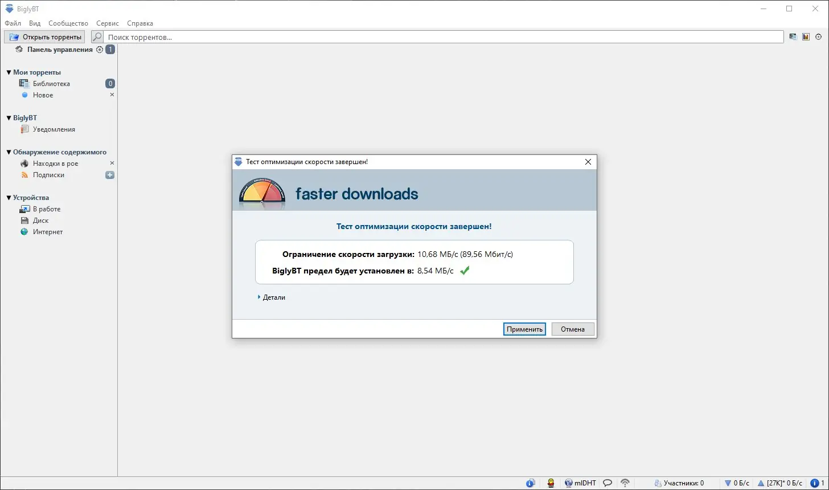829x490 pixels.
Task: Click the Интернет globe icon
Action: pos(24,232)
